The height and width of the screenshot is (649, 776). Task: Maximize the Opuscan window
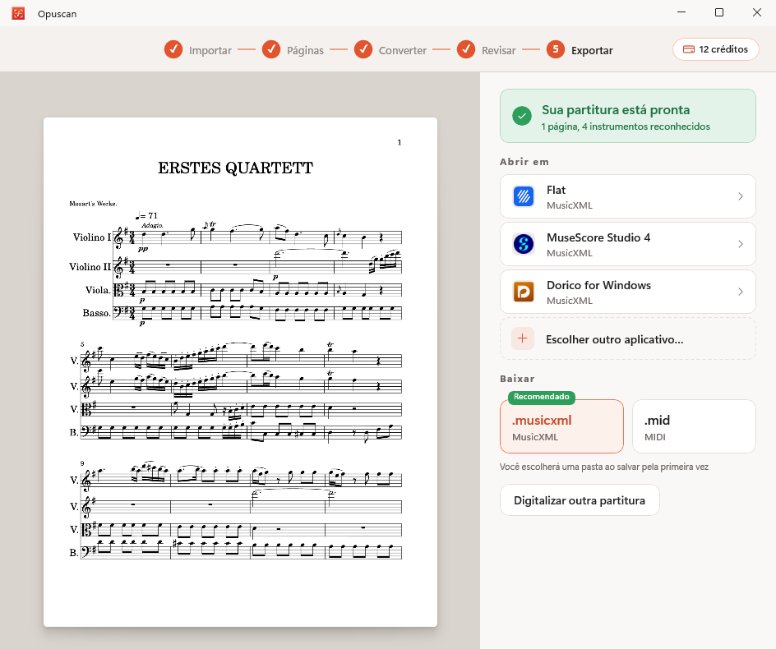[719, 12]
